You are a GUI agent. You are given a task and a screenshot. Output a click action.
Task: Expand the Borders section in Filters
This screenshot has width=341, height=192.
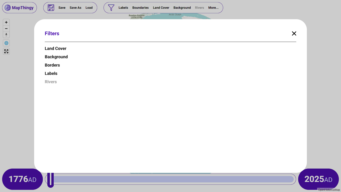click(52, 65)
